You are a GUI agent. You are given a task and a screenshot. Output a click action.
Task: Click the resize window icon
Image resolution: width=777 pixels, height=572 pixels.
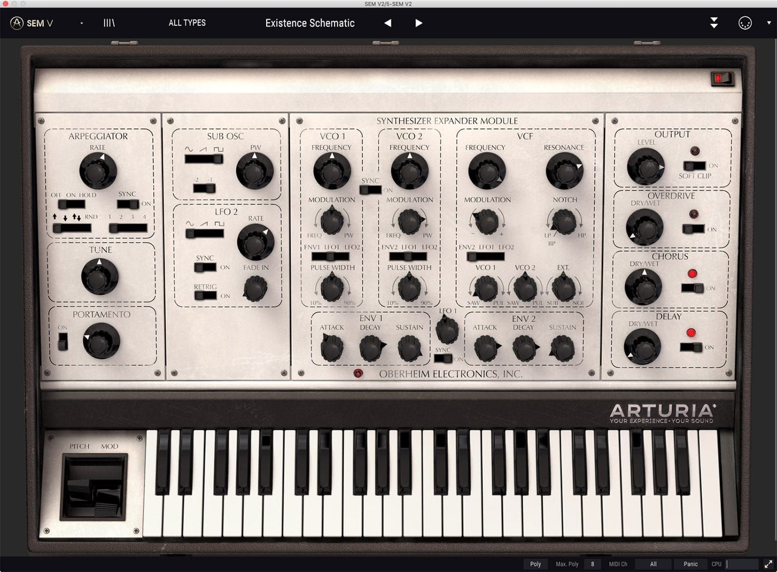768,564
